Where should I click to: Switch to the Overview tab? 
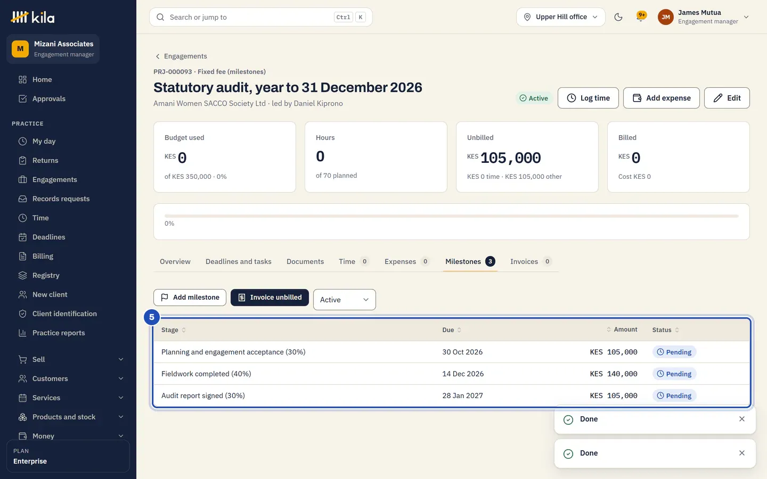tap(175, 261)
